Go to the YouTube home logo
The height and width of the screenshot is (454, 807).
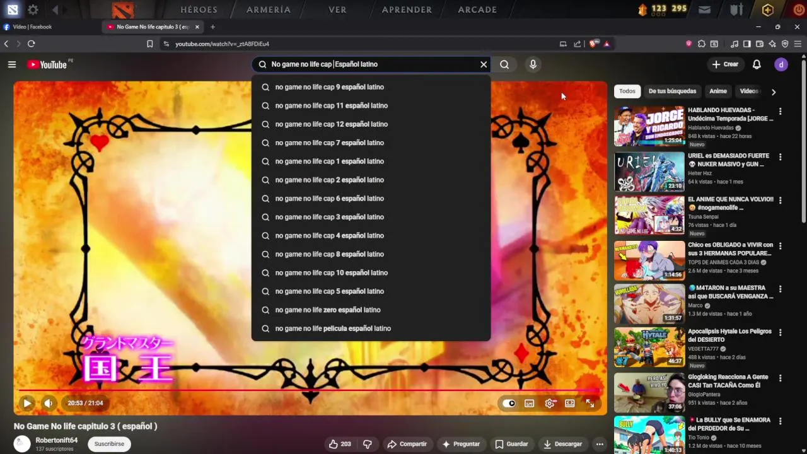(47, 64)
